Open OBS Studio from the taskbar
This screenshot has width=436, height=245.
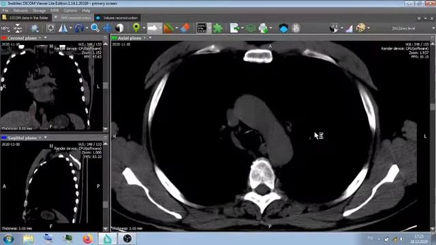coord(127,239)
